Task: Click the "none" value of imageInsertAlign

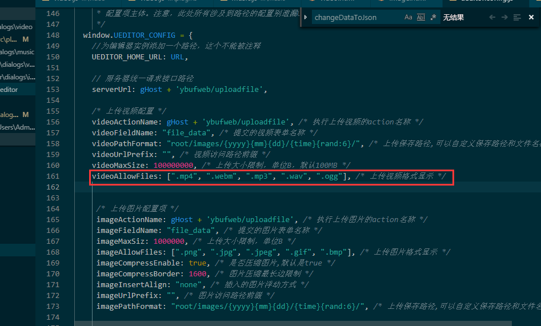Action: (x=189, y=284)
